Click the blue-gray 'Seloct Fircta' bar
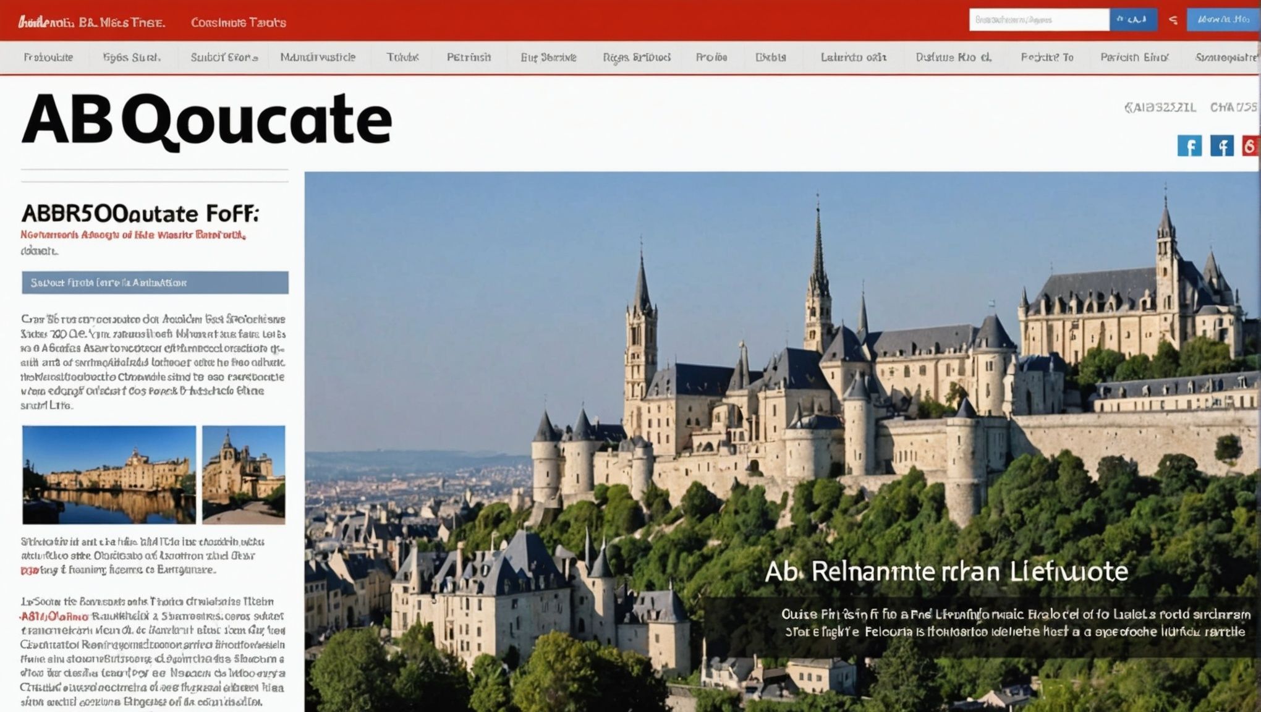1261x712 pixels. 155,282
